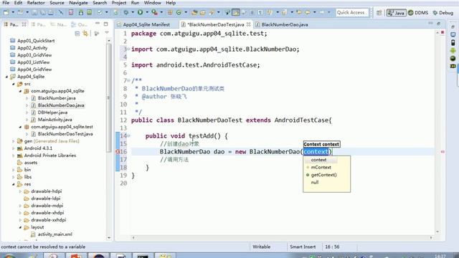Click the Debug bug icon in toolbar
459x258 pixels.
[x=126, y=13]
